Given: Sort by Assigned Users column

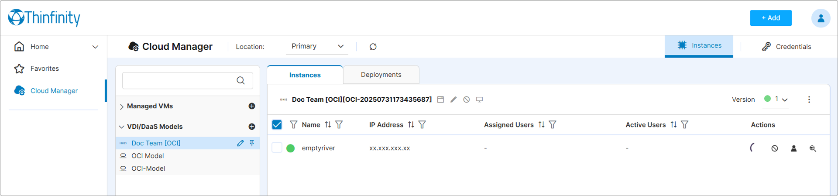Looking at the screenshot, I should (542, 125).
